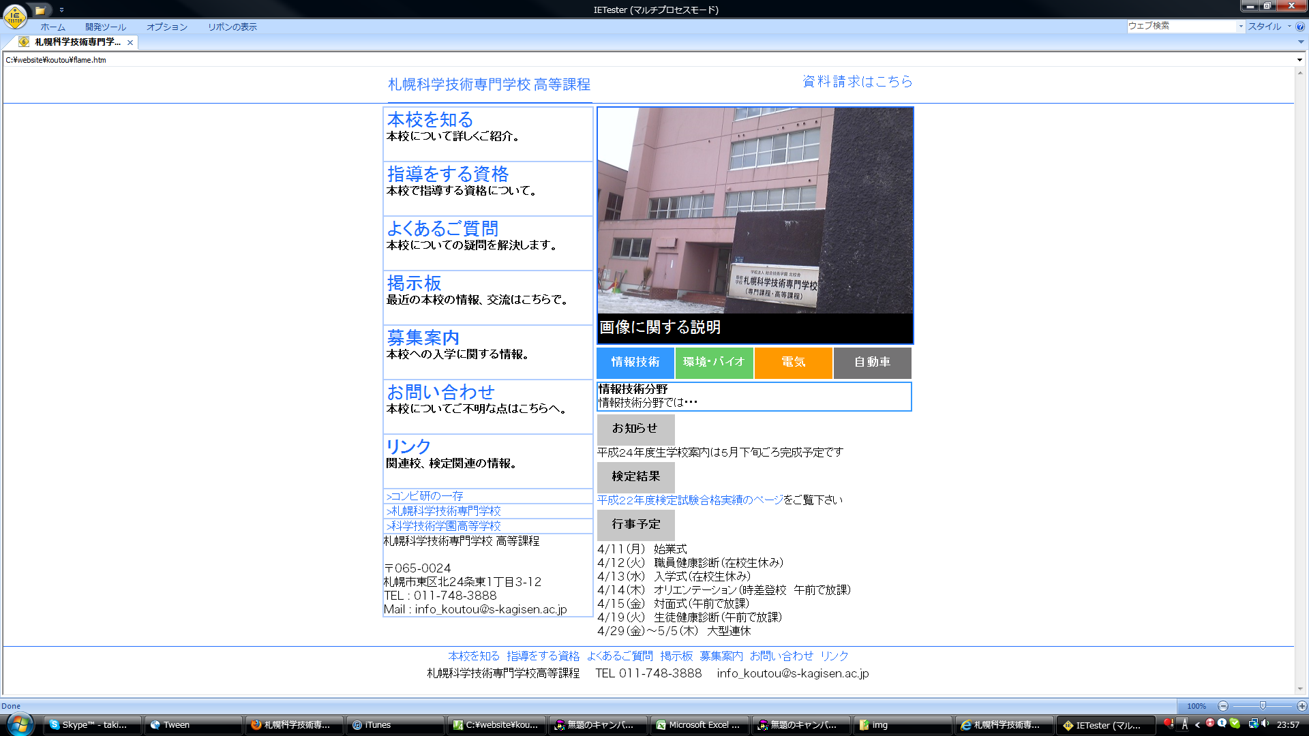Expand the quick access toolbar customize arrow
The height and width of the screenshot is (736, 1309).
61,10
